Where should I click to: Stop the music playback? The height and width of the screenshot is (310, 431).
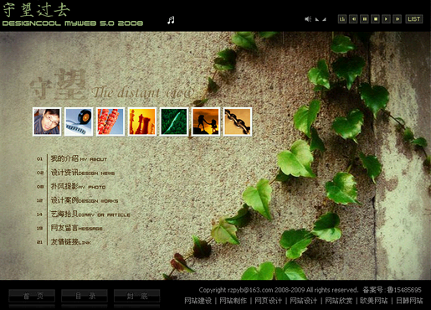click(x=375, y=19)
